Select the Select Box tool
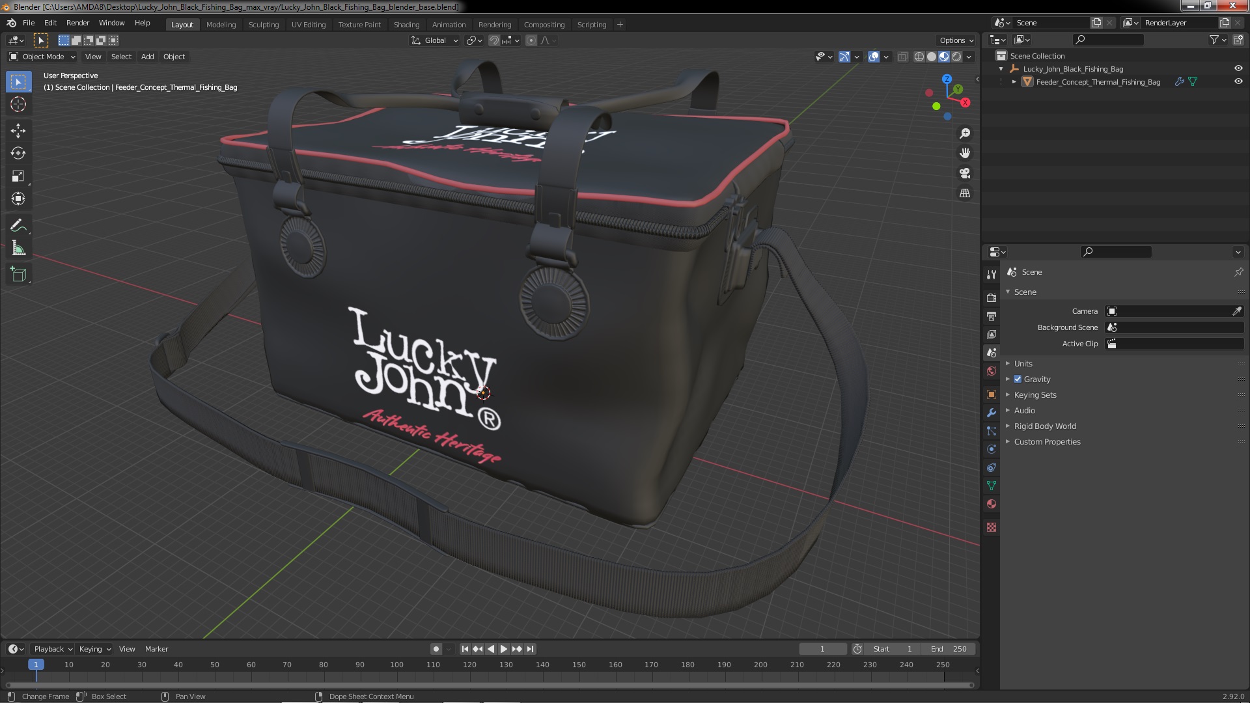 click(x=18, y=81)
